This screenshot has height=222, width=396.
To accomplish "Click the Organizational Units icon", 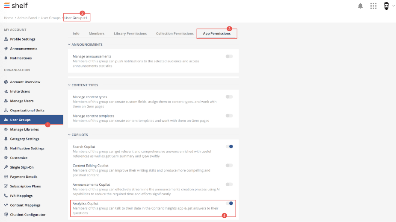I will pos(6,111).
